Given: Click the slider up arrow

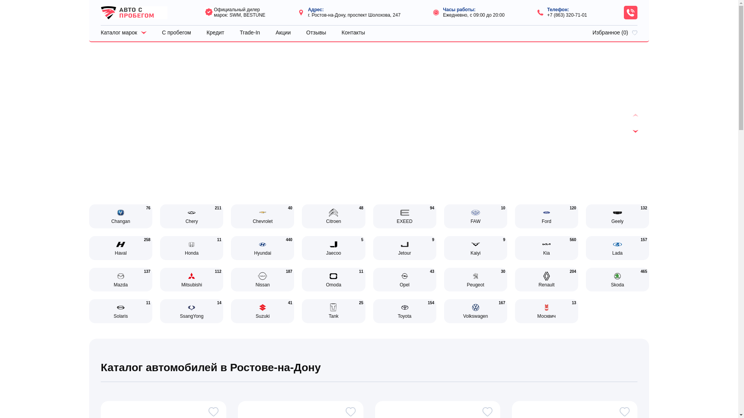Looking at the screenshot, I should 635,115.
